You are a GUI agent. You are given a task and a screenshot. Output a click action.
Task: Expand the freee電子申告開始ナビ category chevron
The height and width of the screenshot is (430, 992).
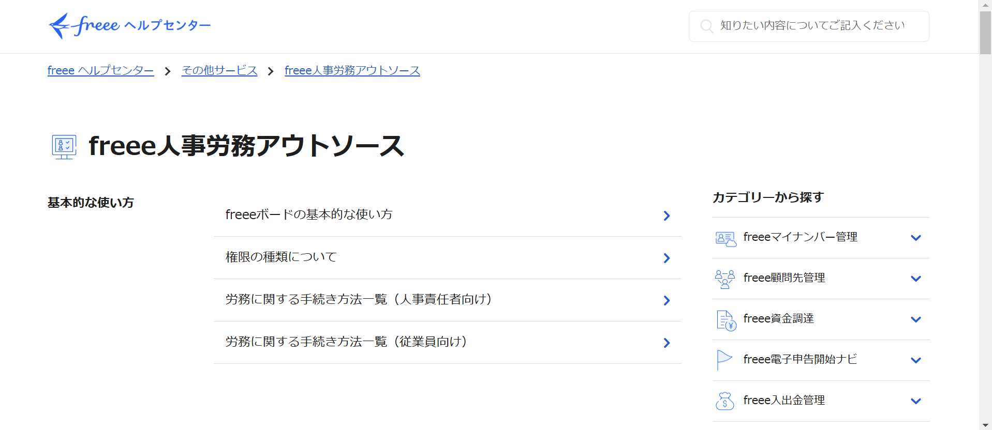click(916, 360)
